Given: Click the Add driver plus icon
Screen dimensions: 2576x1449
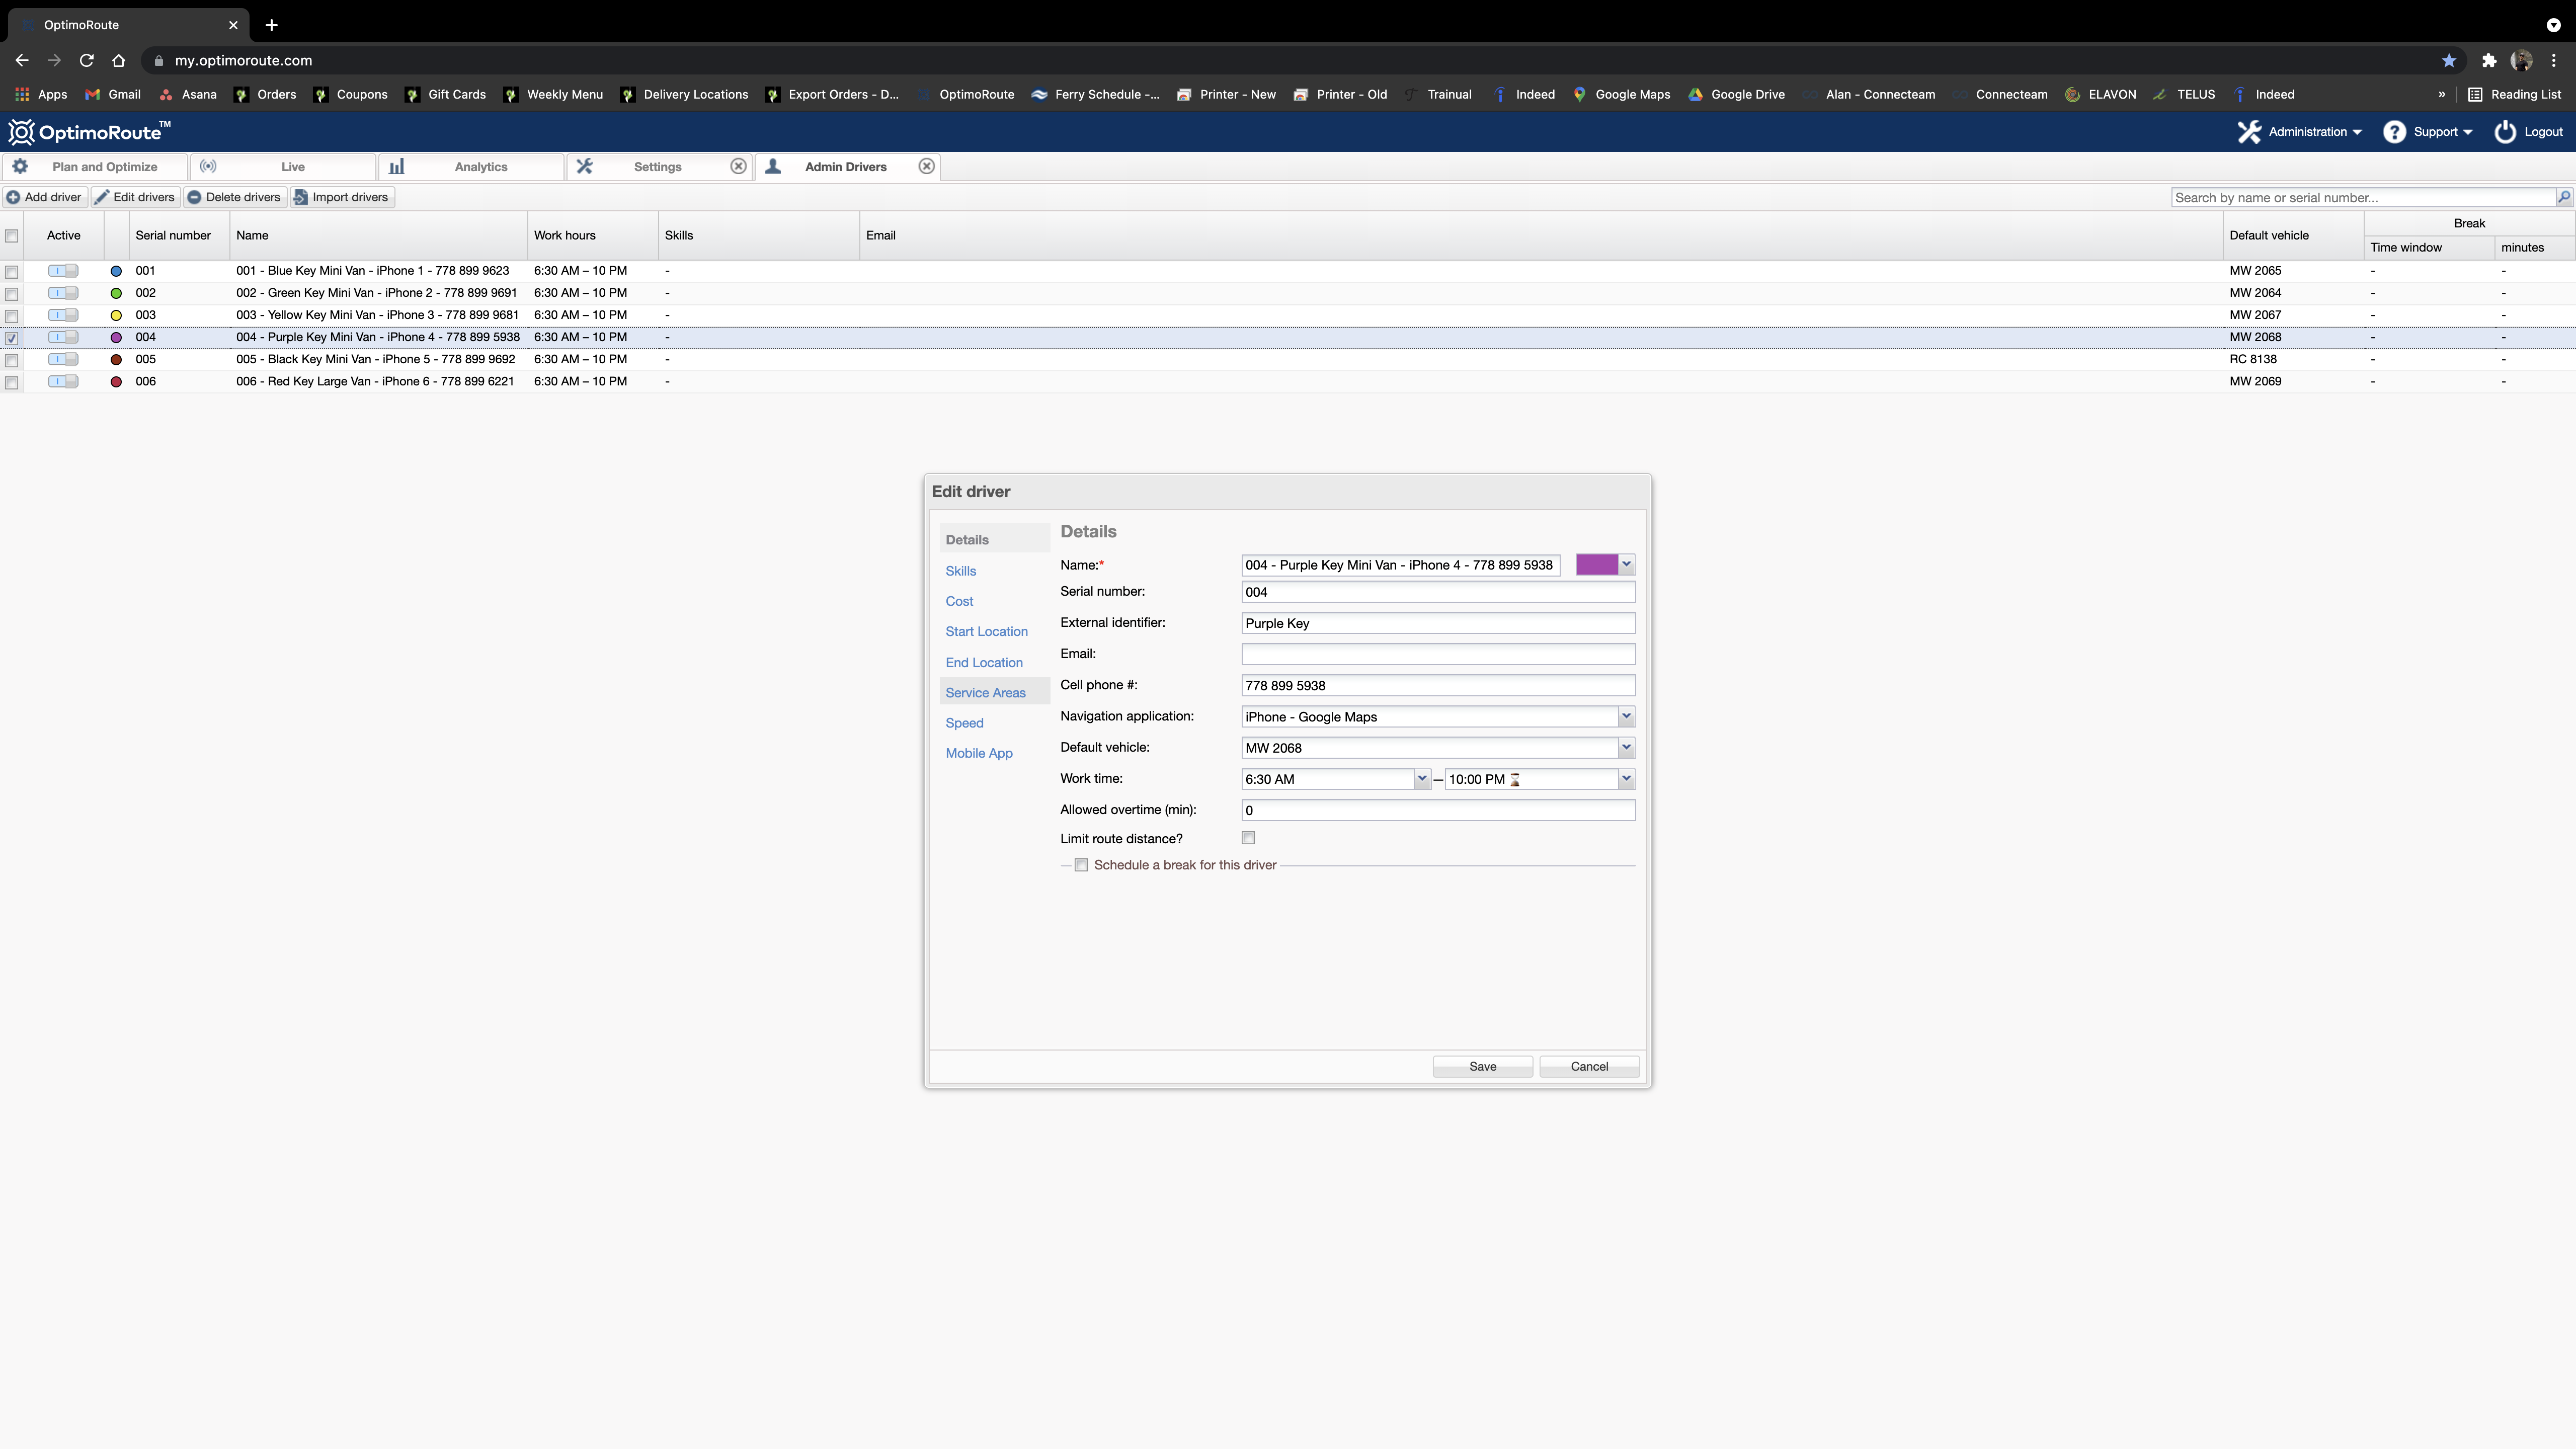Looking at the screenshot, I should tap(13, 197).
